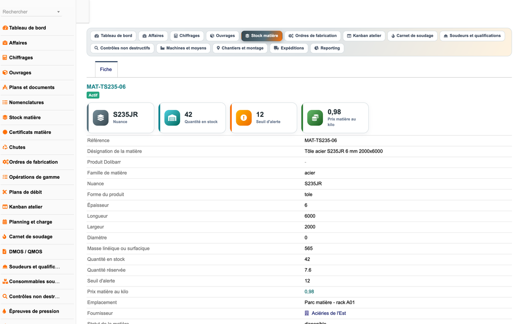
Task: Click the 0,98 price value in table
Action: pyautogui.click(x=309, y=292)
